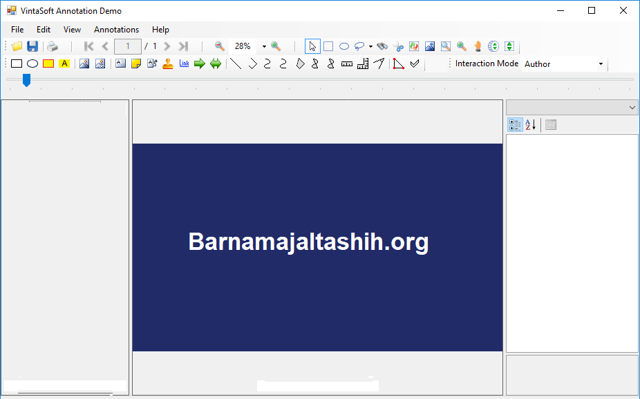Jump to the last page

pyautogui.click(x=183, y=46)
